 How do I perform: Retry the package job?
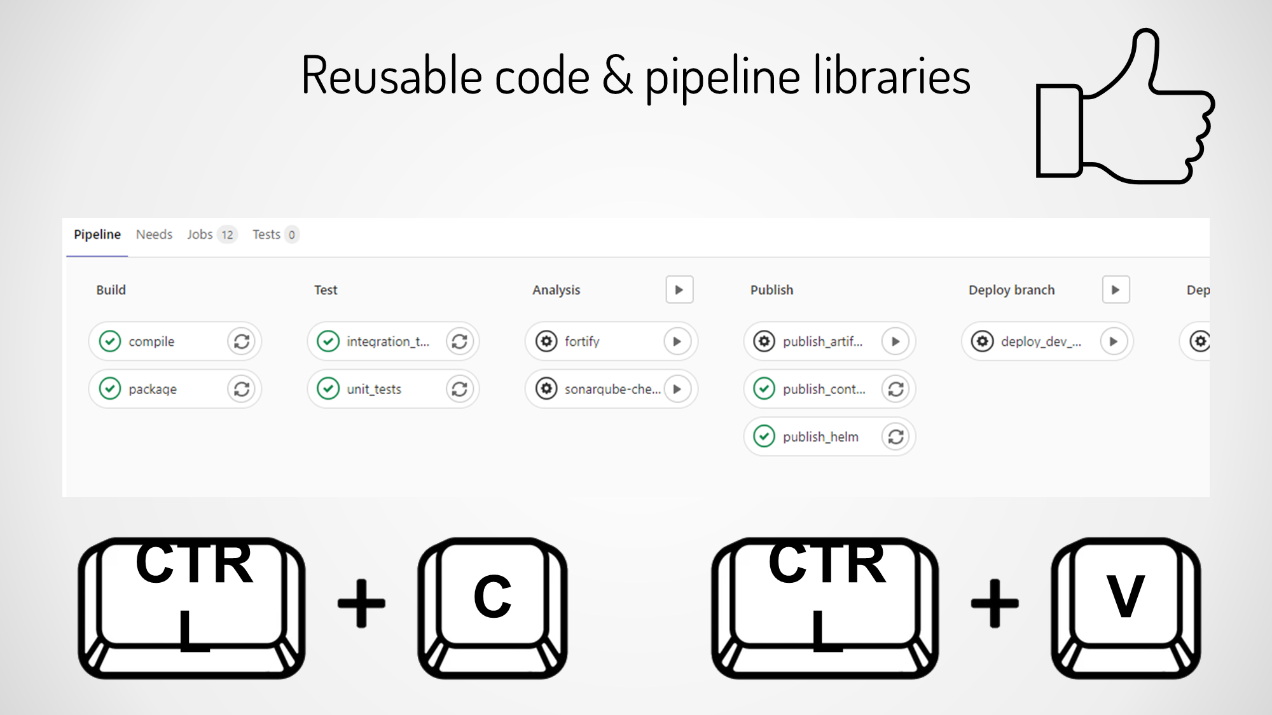[242, 389]
